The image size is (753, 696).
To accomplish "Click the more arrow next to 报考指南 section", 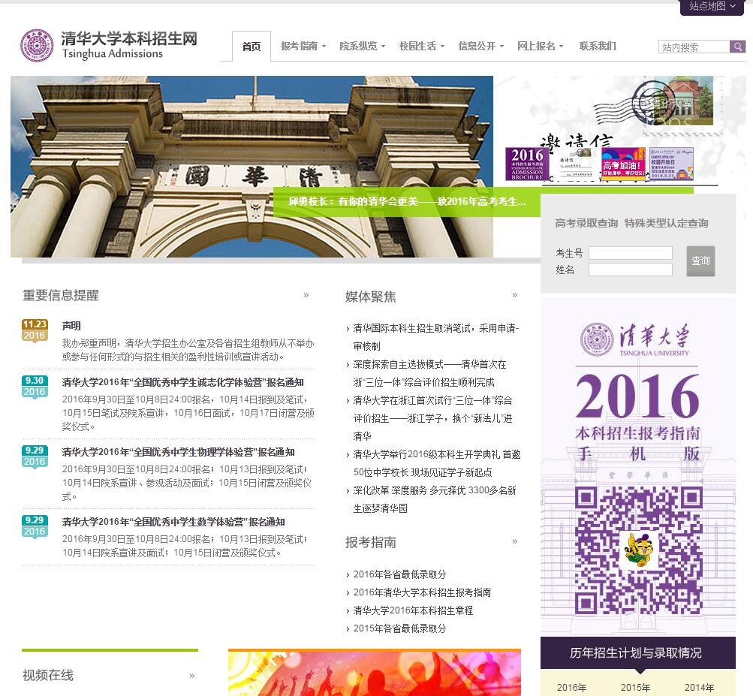I will 515,541.
